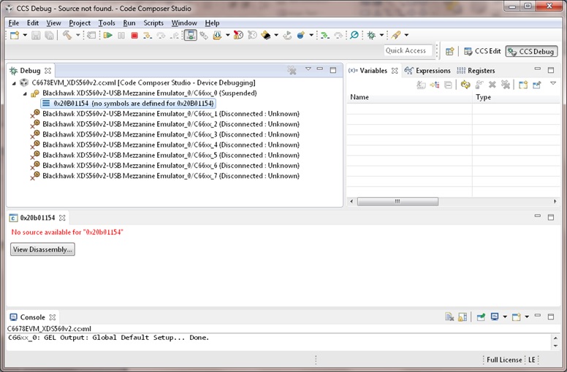Open the Scripts menu
Viewport: 567px width, 372px height.
pos(153,23)
